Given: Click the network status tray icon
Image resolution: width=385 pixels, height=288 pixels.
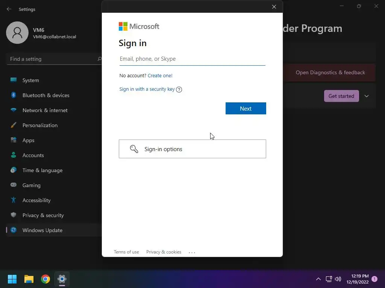Looking at the screenshot, I should 329,279.
